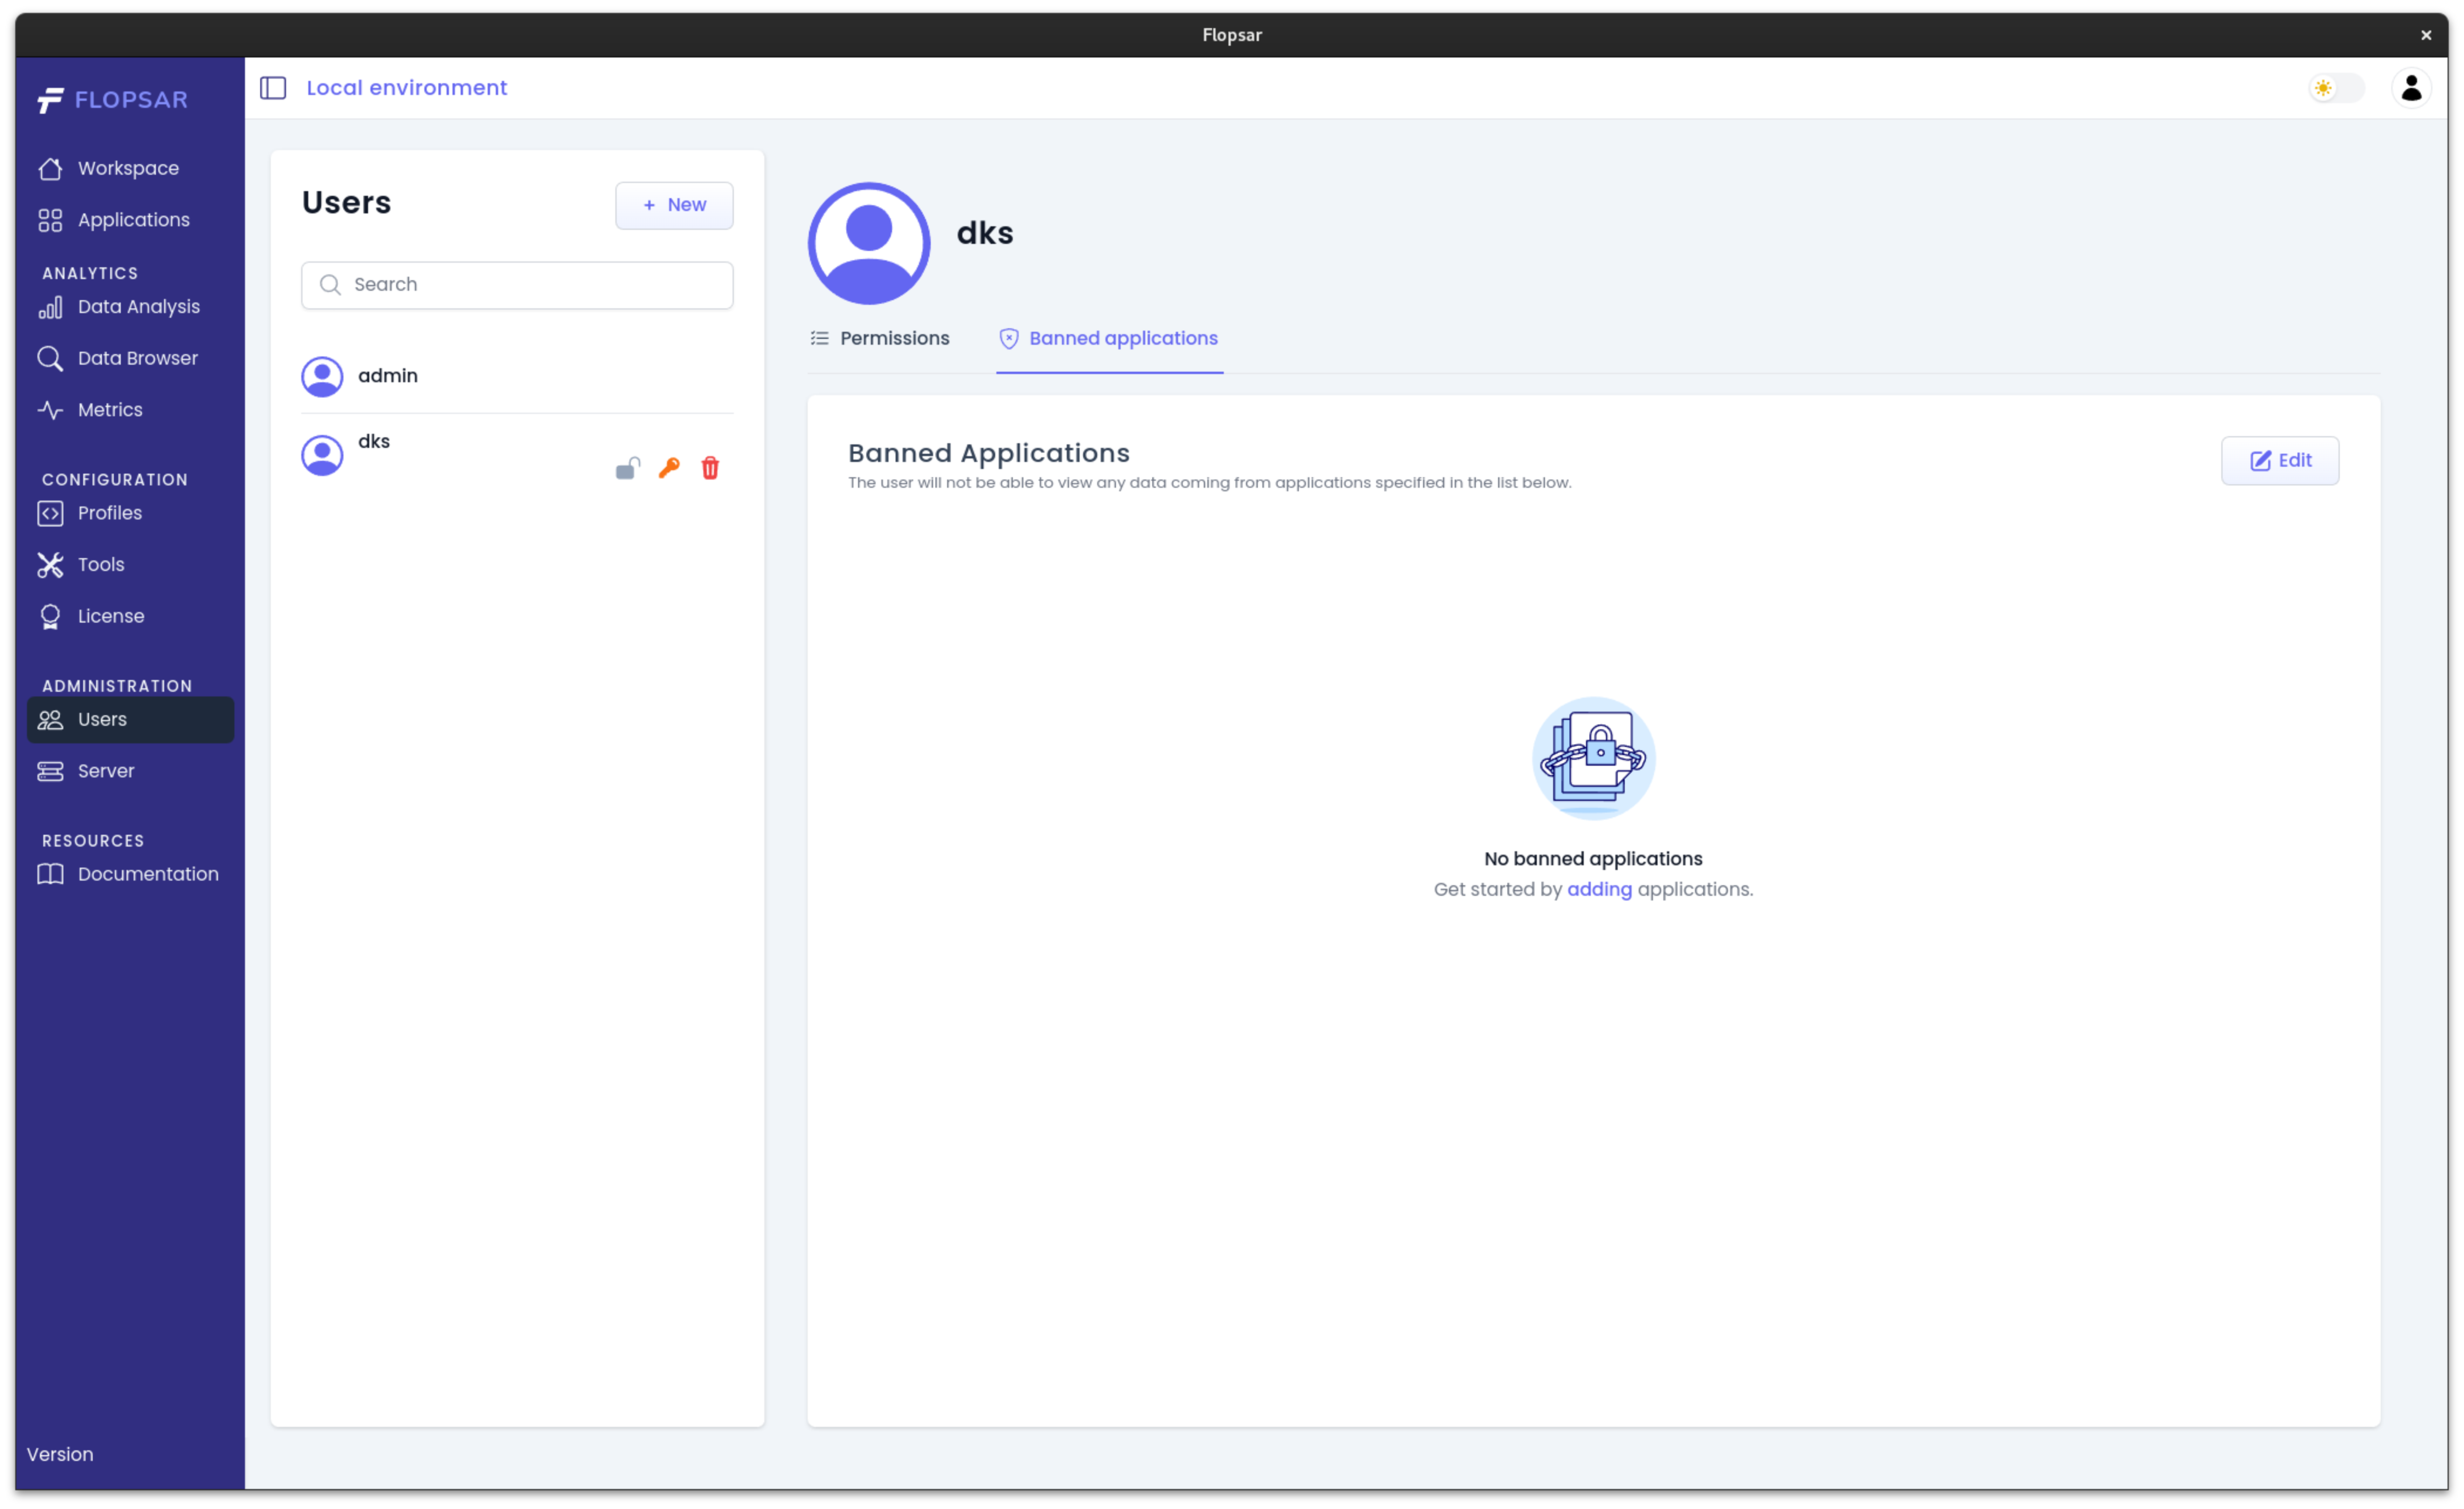The width and height of the screenshot is (2464, 1509).
Task: Open Documentation in the sidebar
Action: click(x=147, y=874)
